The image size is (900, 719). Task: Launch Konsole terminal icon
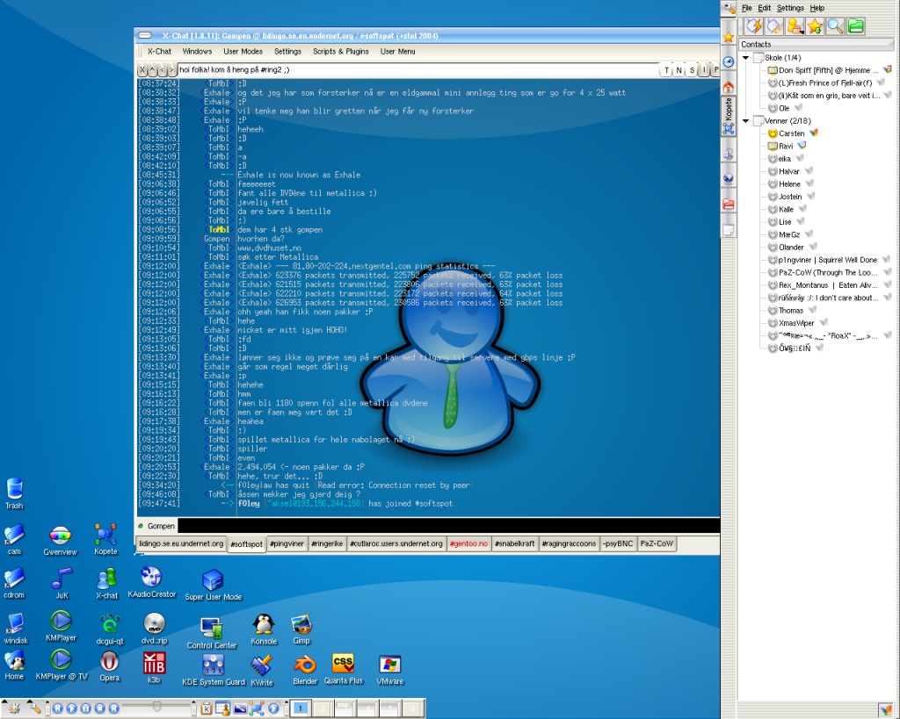[x=264, y=629]
